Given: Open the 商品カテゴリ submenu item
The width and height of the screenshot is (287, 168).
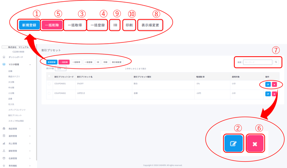Looking at the screenshot, I should point(14,77).
